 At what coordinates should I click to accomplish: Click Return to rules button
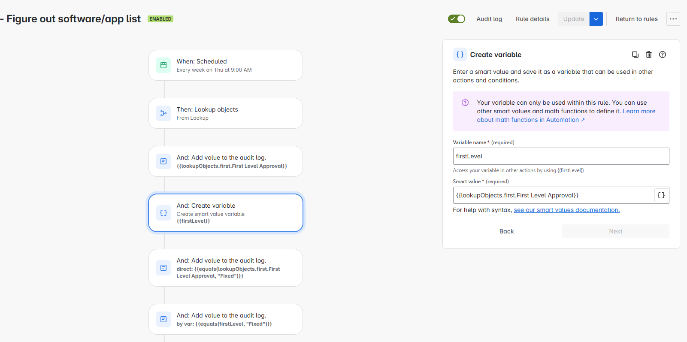point(637,19)
